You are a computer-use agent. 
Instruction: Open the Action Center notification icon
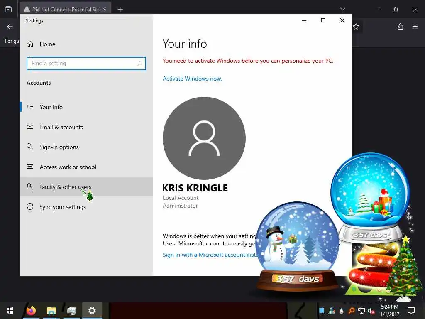(x=411, y=311)
